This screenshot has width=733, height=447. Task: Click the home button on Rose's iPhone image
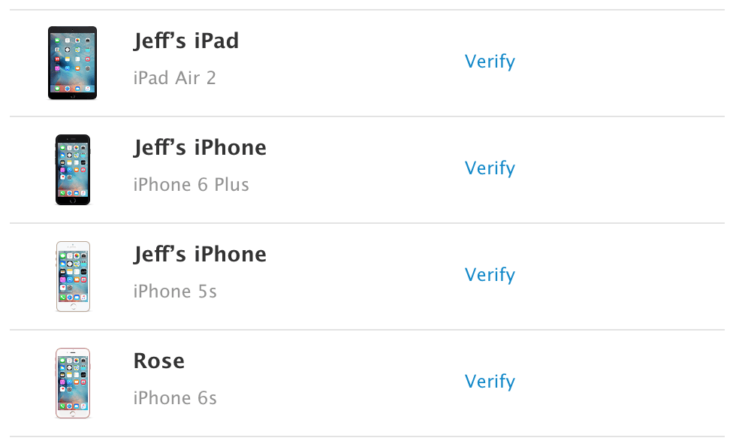(x=72, y=413)
